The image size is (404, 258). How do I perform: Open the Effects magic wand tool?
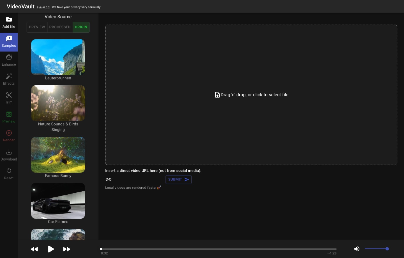pos(9,80)
